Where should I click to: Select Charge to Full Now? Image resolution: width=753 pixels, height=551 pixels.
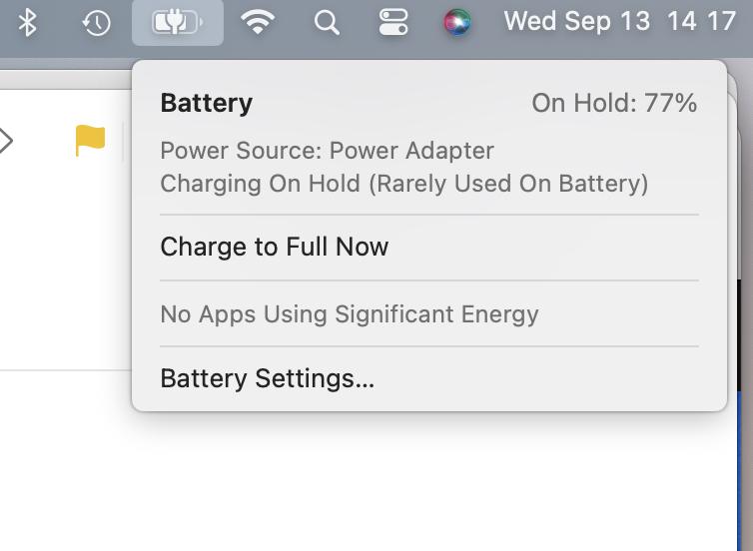[x=275, y=247]
